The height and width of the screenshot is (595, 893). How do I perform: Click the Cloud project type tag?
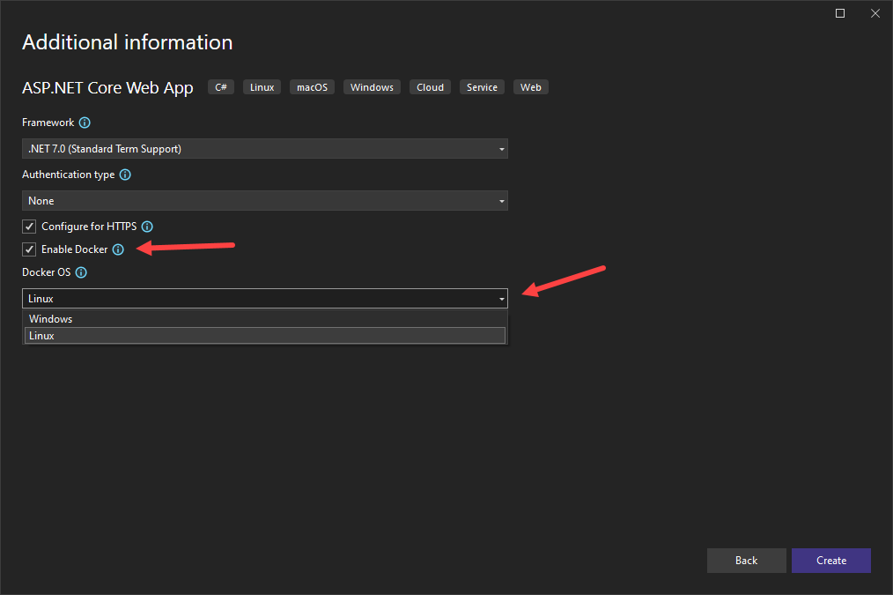(x=430, y=87)
